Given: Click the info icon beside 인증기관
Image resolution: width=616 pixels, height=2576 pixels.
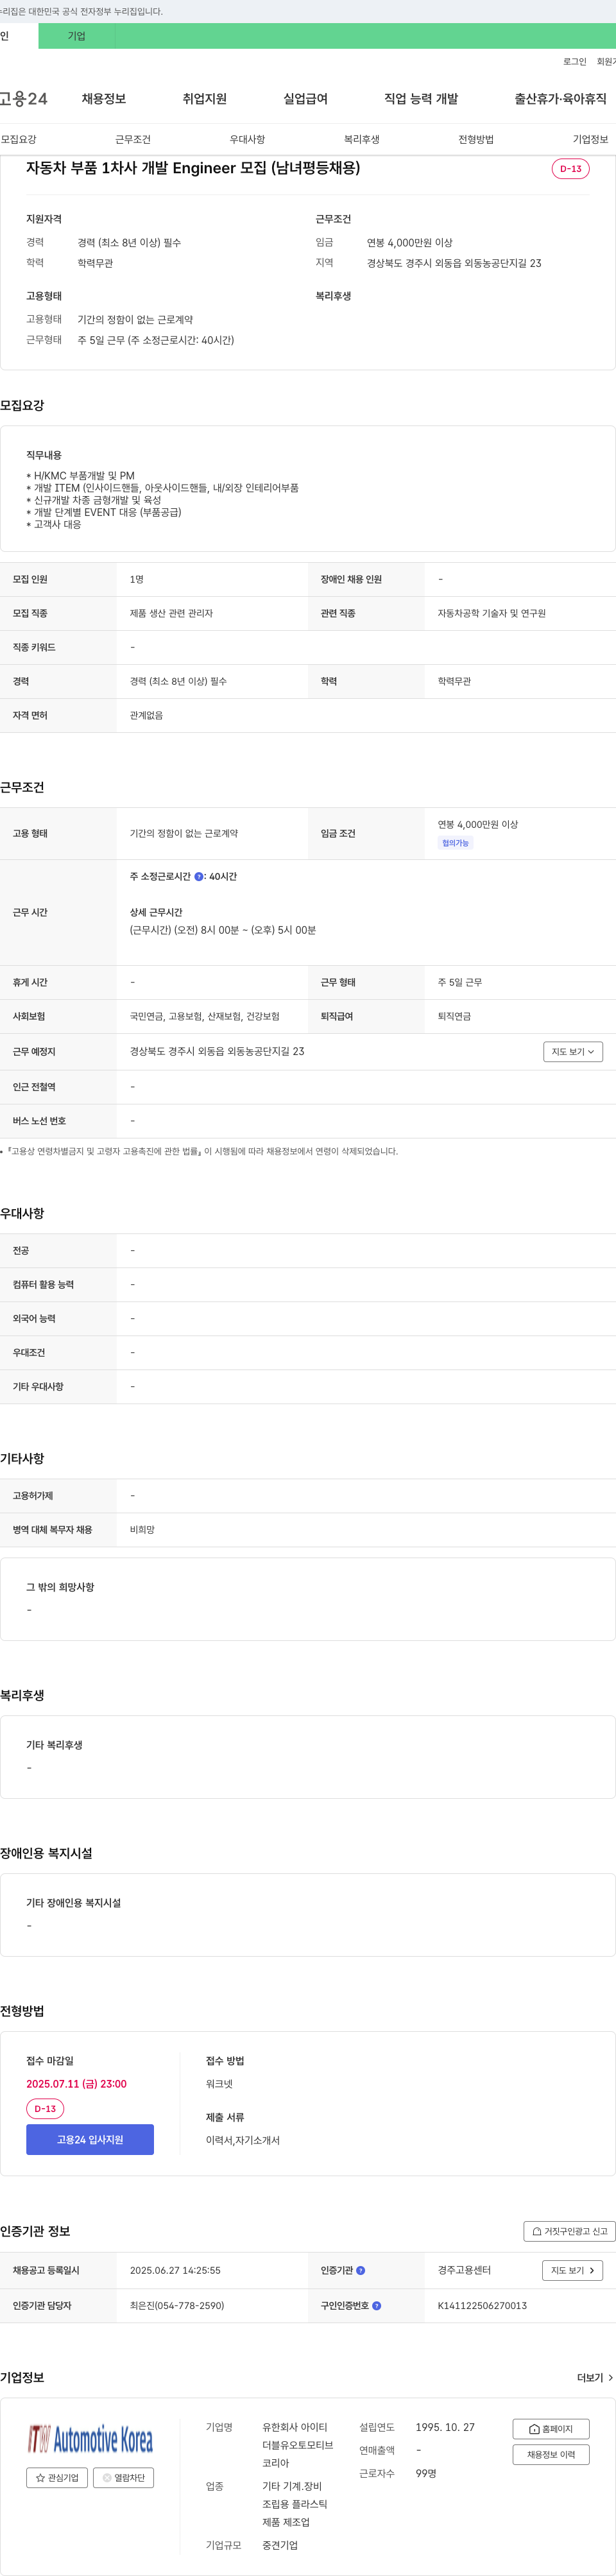Looking at the screenshot, I should (x=361, y=2270).
